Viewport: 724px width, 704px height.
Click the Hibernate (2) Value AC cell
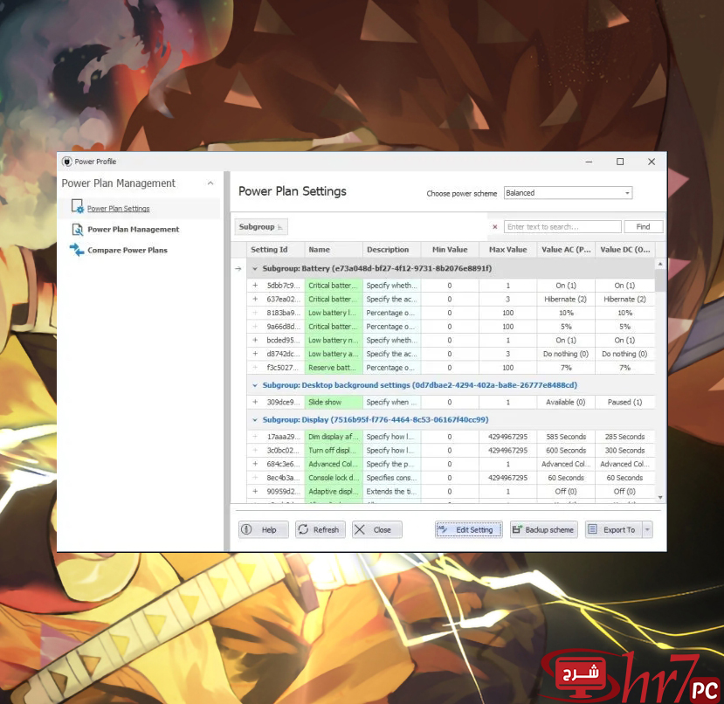click(x=566, y=300)
